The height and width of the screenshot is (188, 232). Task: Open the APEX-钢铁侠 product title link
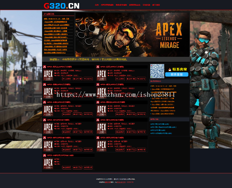pos(113,102)
